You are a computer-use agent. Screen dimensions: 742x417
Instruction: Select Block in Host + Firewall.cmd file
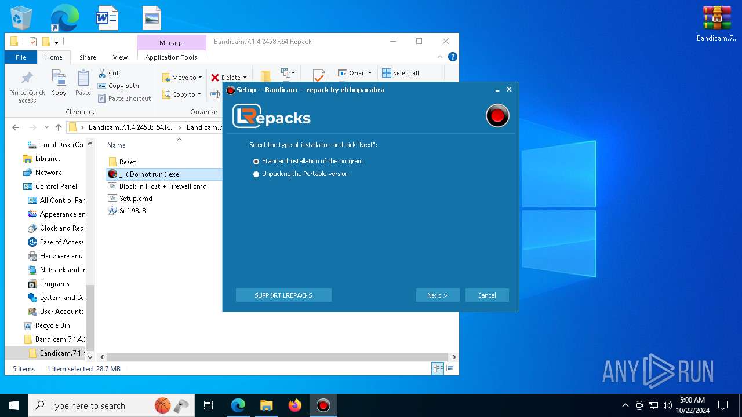coord(157,186)
